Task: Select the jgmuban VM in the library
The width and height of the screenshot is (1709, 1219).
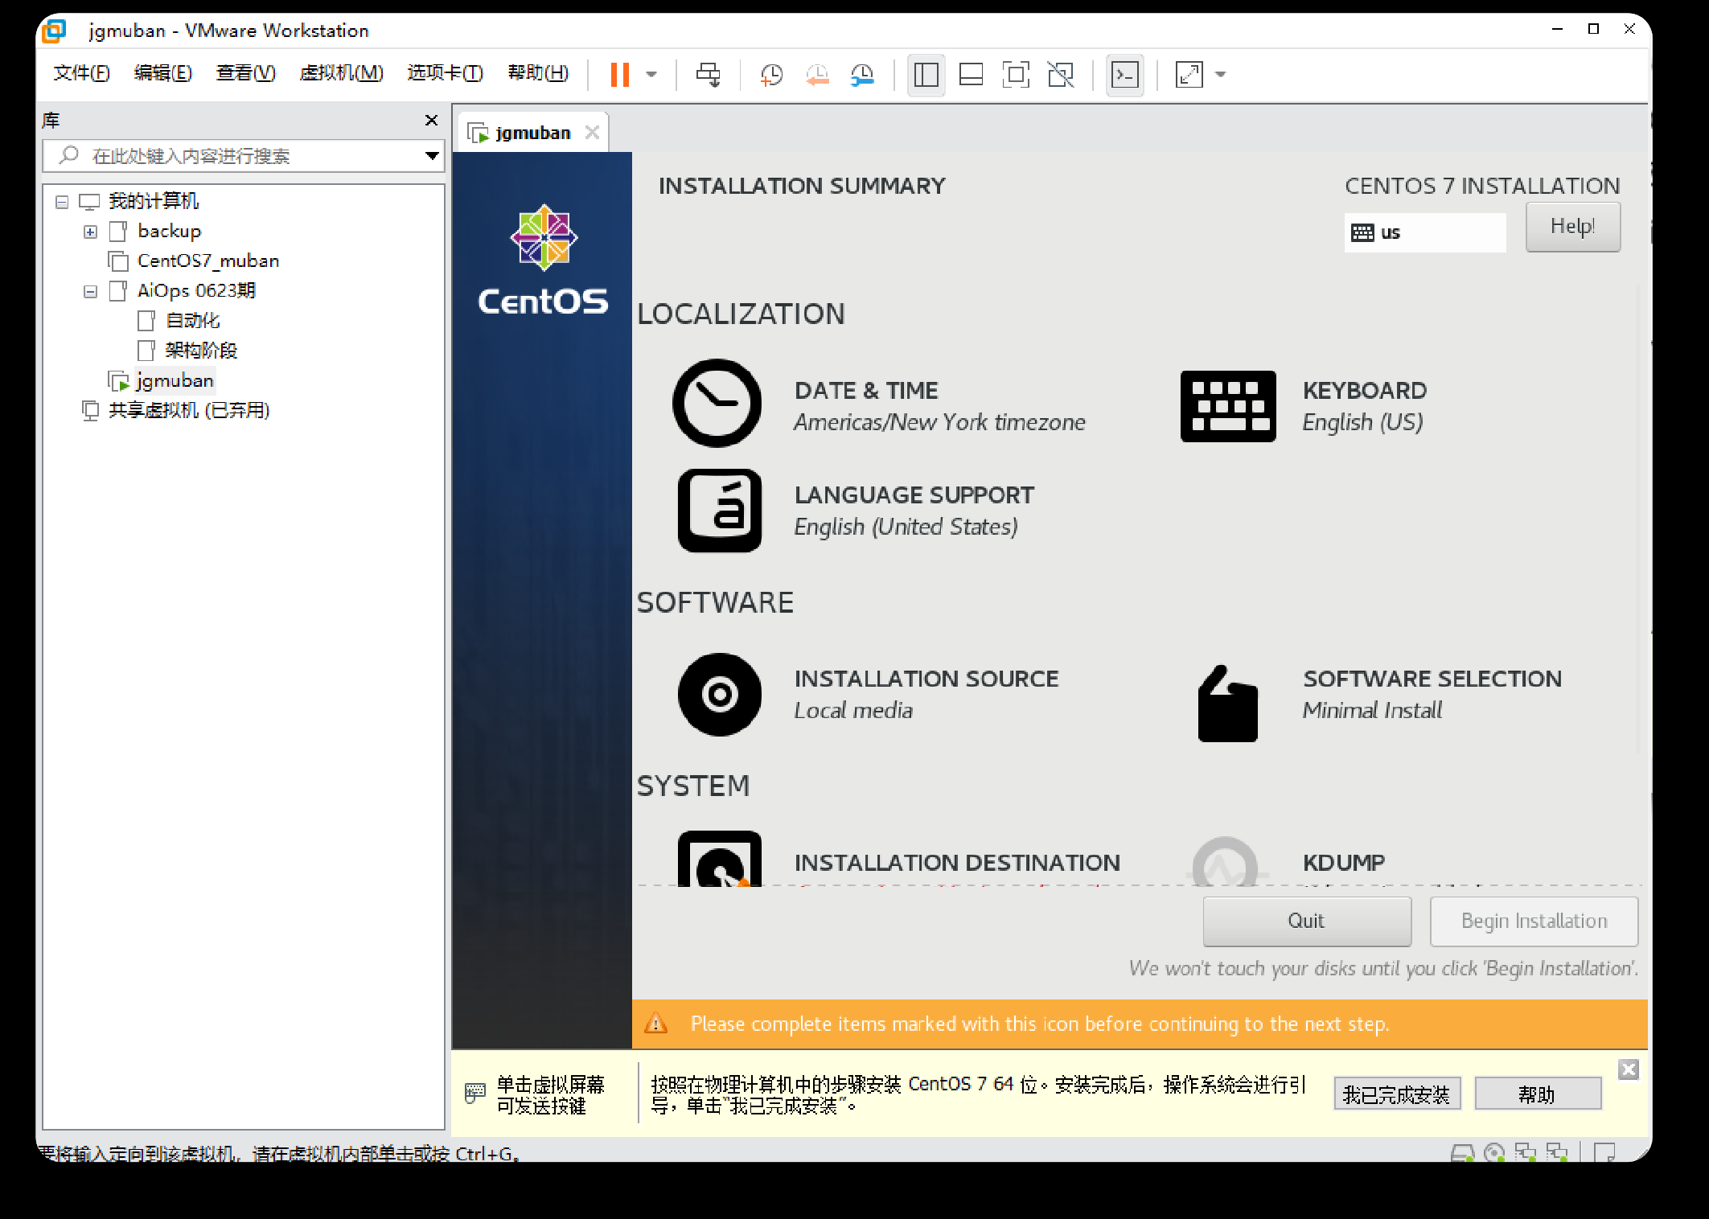Action: (175, 380)
